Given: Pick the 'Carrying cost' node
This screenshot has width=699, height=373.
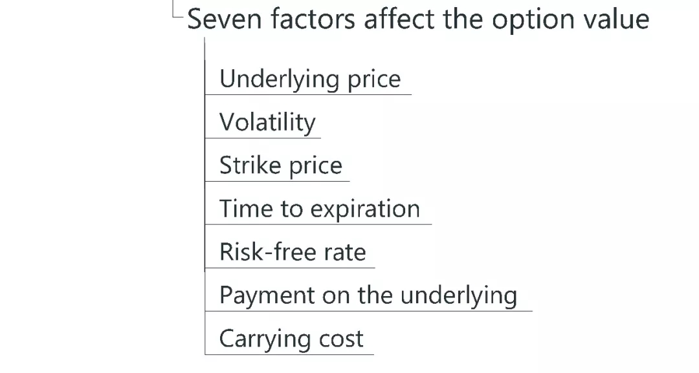Looking at the screenshot, I should [x=291, y=339].
